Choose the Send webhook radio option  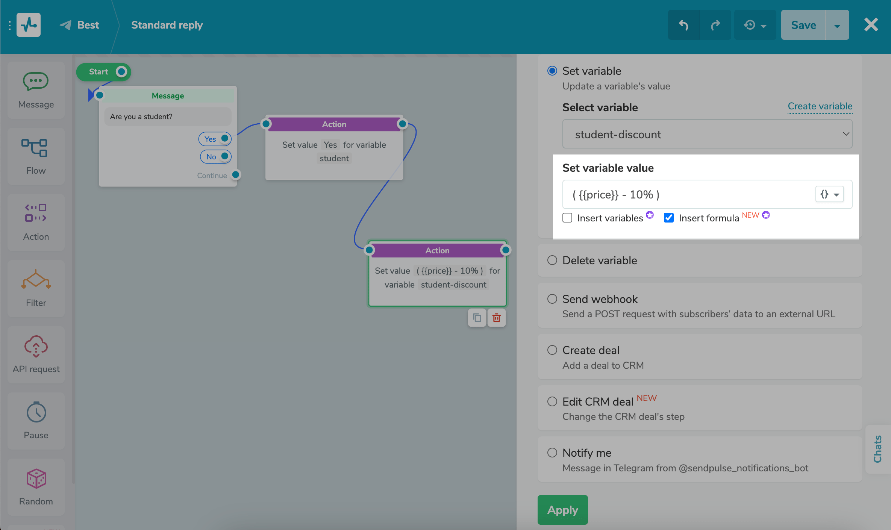click(552, 299)
